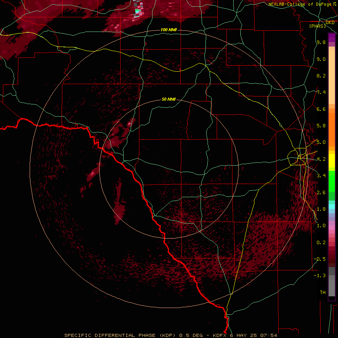Click the solid orange segment of the color bar
338x338 pixels.
coord(332,129)
